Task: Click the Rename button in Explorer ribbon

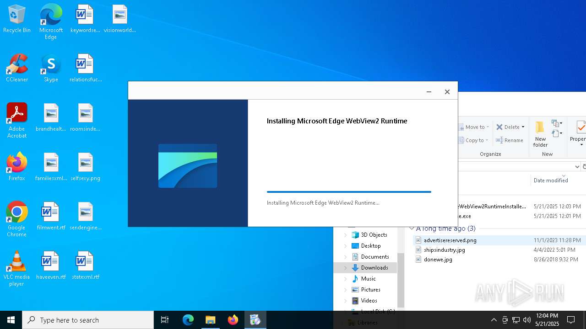Action: [510, 140]
